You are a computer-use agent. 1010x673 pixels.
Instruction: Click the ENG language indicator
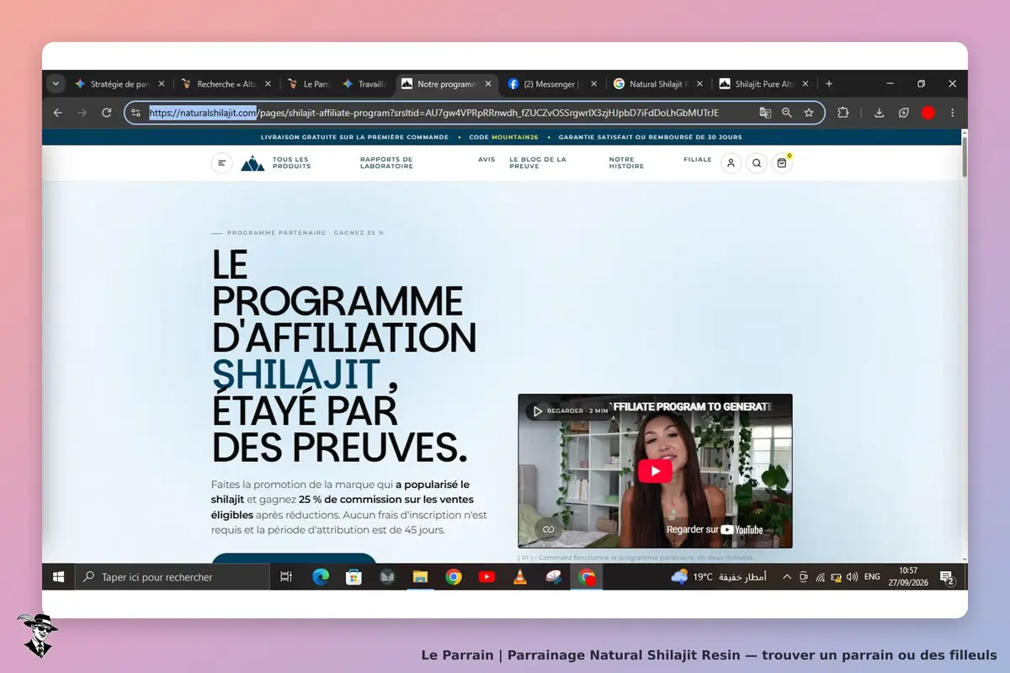coord(872,577)
